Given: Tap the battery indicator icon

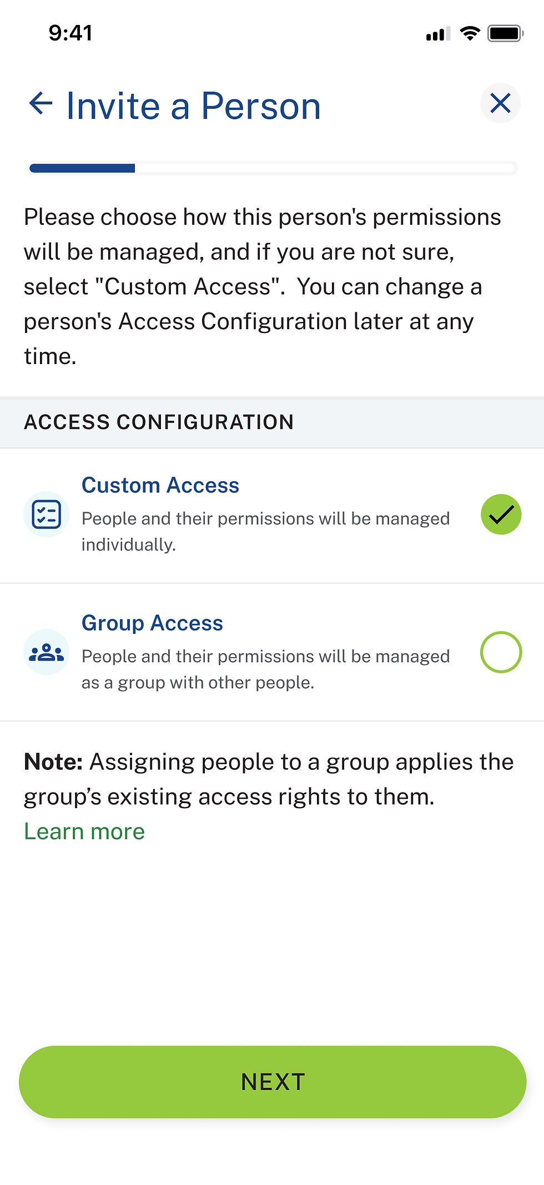Looking at the screenshot, I should [x=505, y=33].
